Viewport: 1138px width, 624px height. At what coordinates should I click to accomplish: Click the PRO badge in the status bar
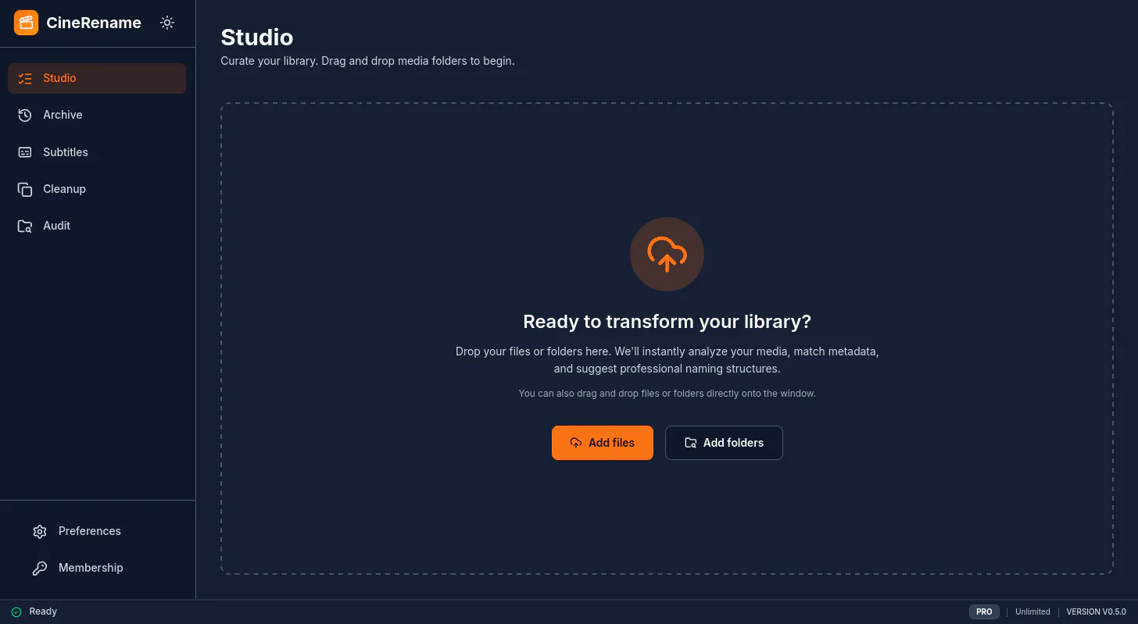pos(984,612)
